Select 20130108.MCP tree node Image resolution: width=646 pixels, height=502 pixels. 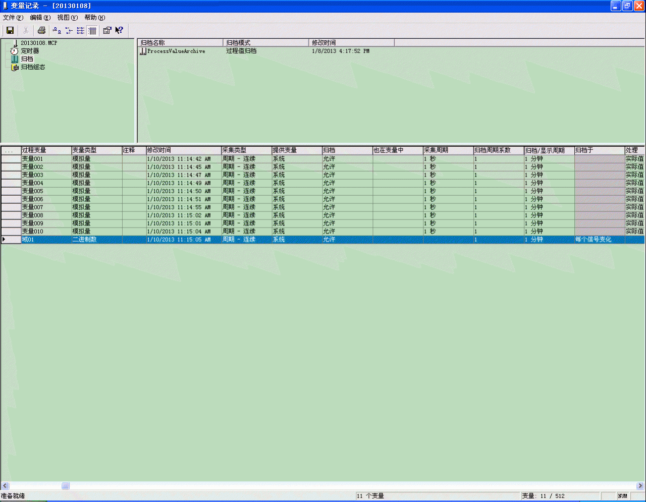pyautogui.click(x=39, y=43)
